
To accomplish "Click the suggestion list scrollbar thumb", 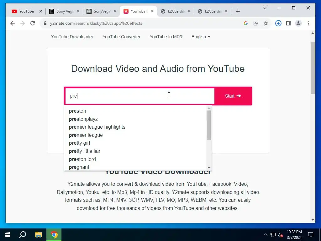I will [x=209, y=125].
